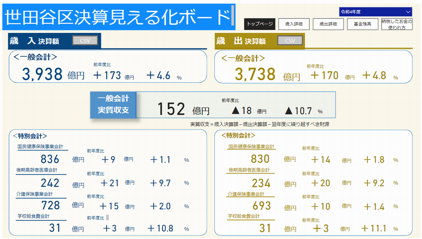The image size is (422, 239).
Task: Click 歳出 学校給食費 percentage +11.1
Action: pos(374,228)
